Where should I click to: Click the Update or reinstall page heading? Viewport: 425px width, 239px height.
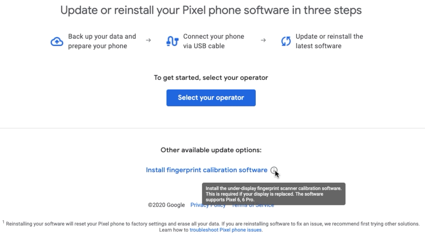(211, 10)
